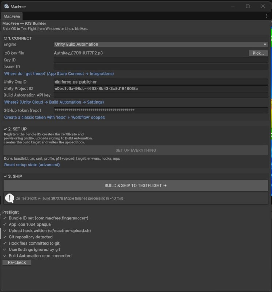Click checkmark icon beside 'UserSettings ignored by git'
This screenshot has height=292, width=272.
[5, 250]
